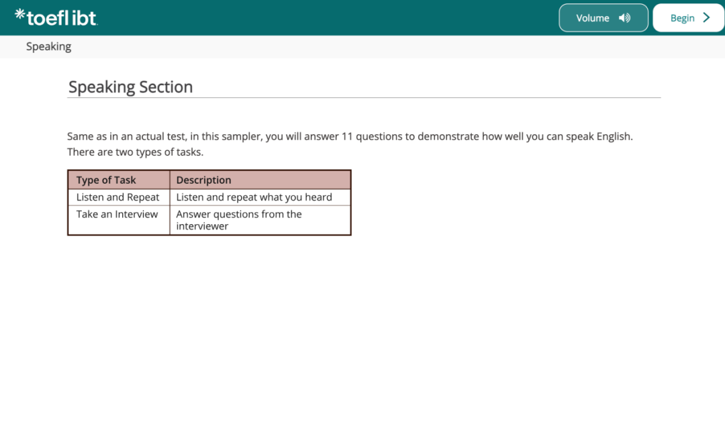725x432 pixels.
Task: Click the Speaking Section heading
Action: (130, 87)
